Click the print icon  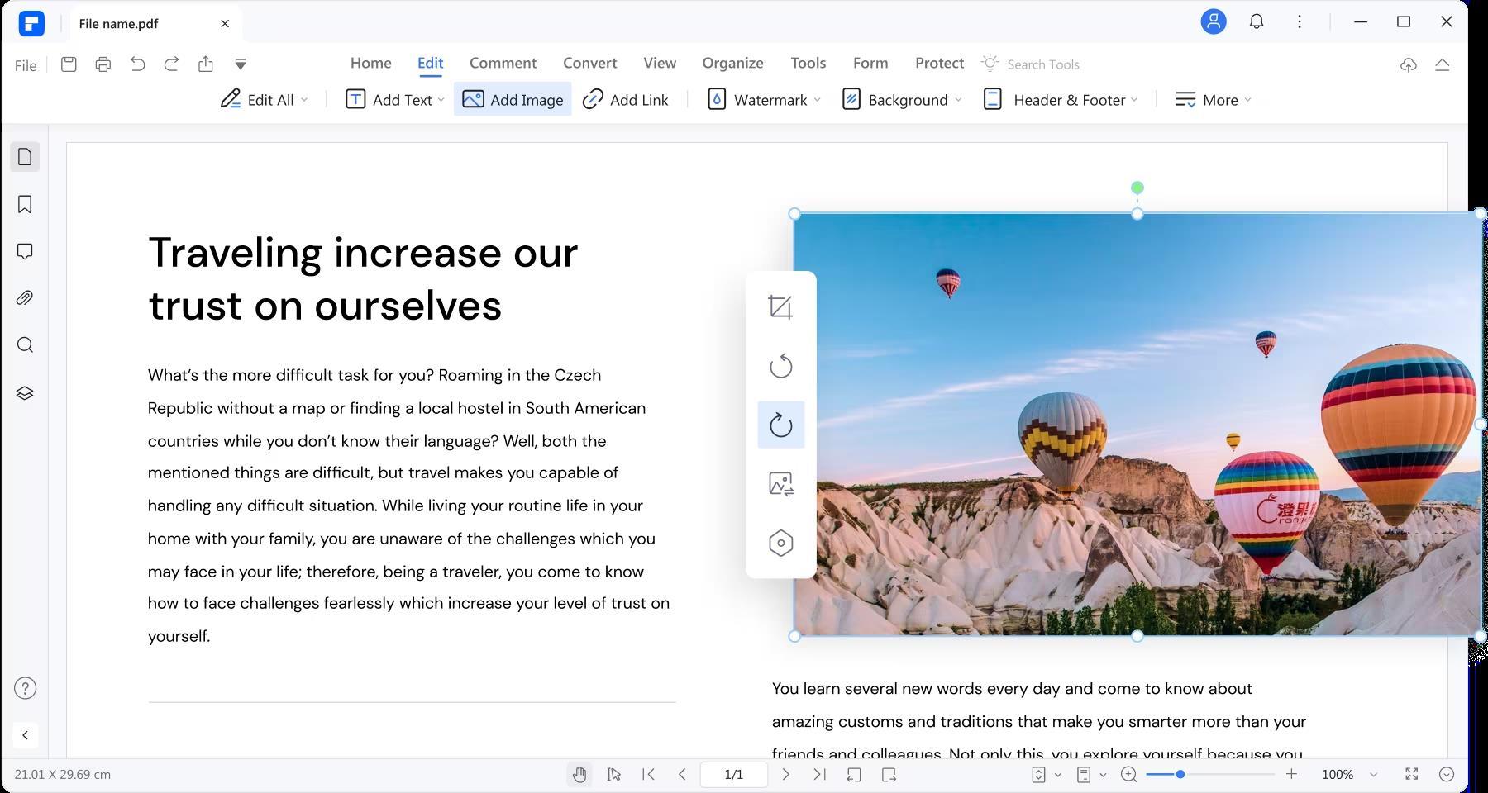(103, 64)
